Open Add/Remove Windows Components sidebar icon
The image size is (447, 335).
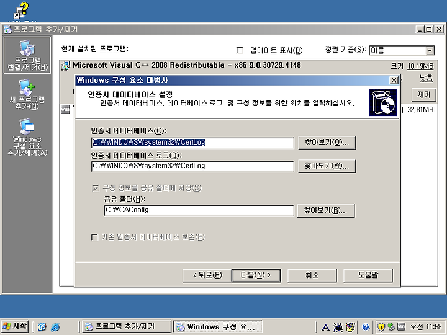[x=27, y=137]
